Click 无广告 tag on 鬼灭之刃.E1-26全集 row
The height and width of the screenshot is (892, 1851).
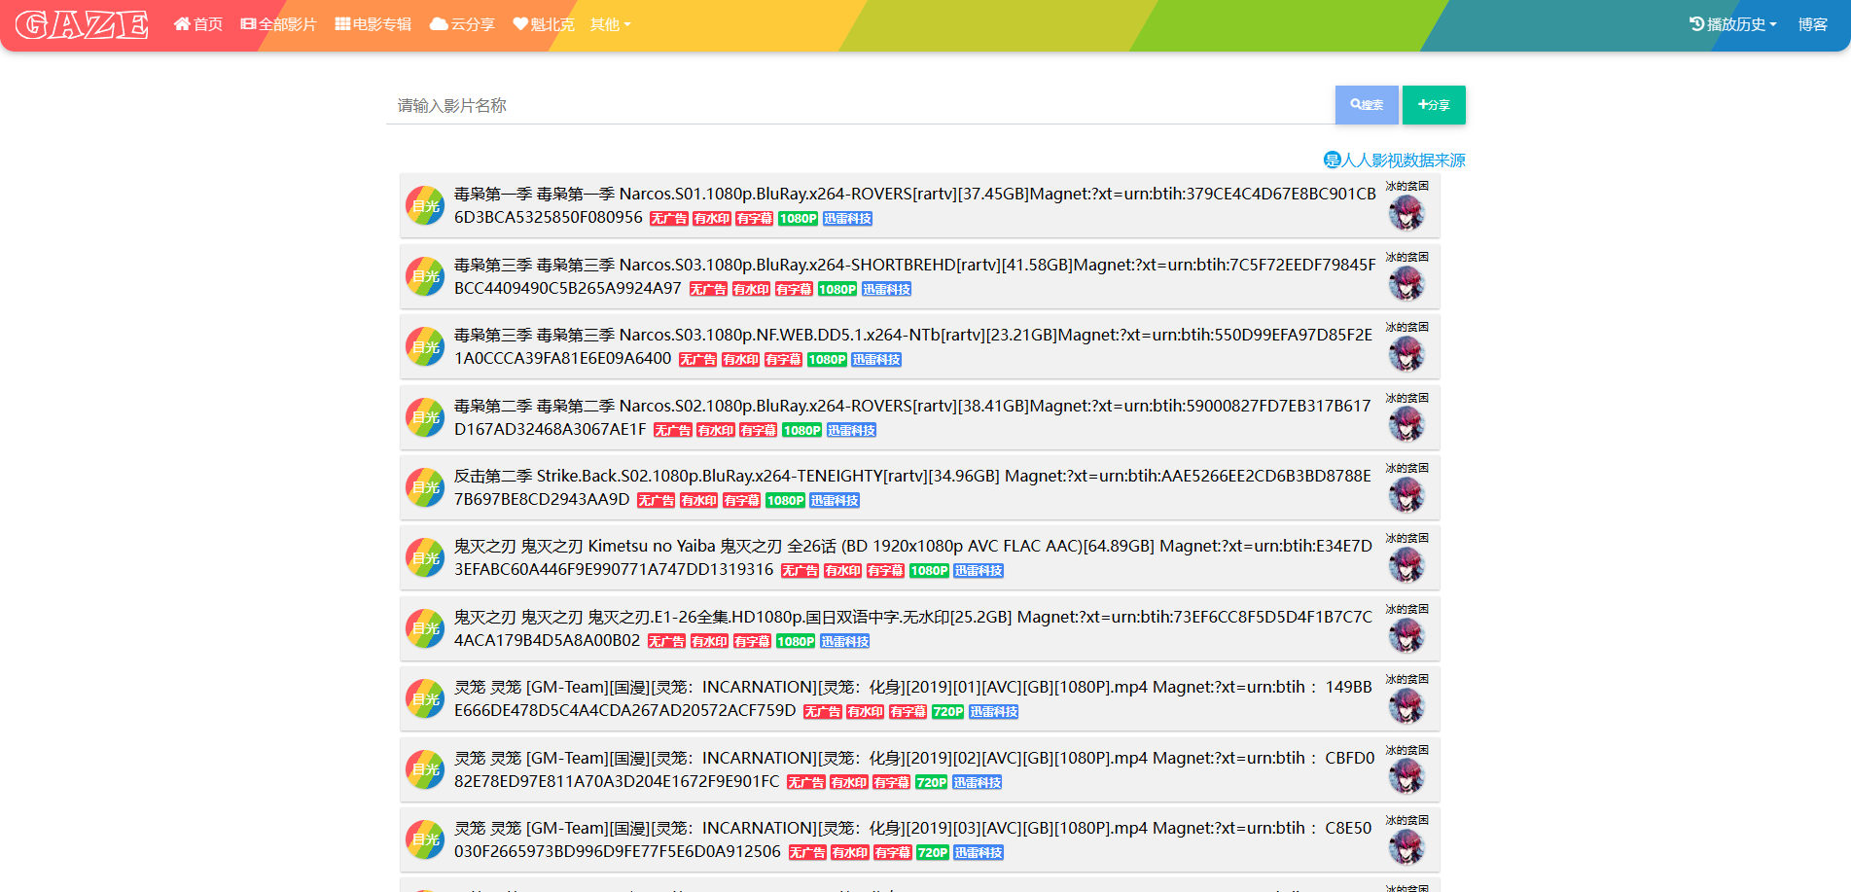click(x=666, y=642)
